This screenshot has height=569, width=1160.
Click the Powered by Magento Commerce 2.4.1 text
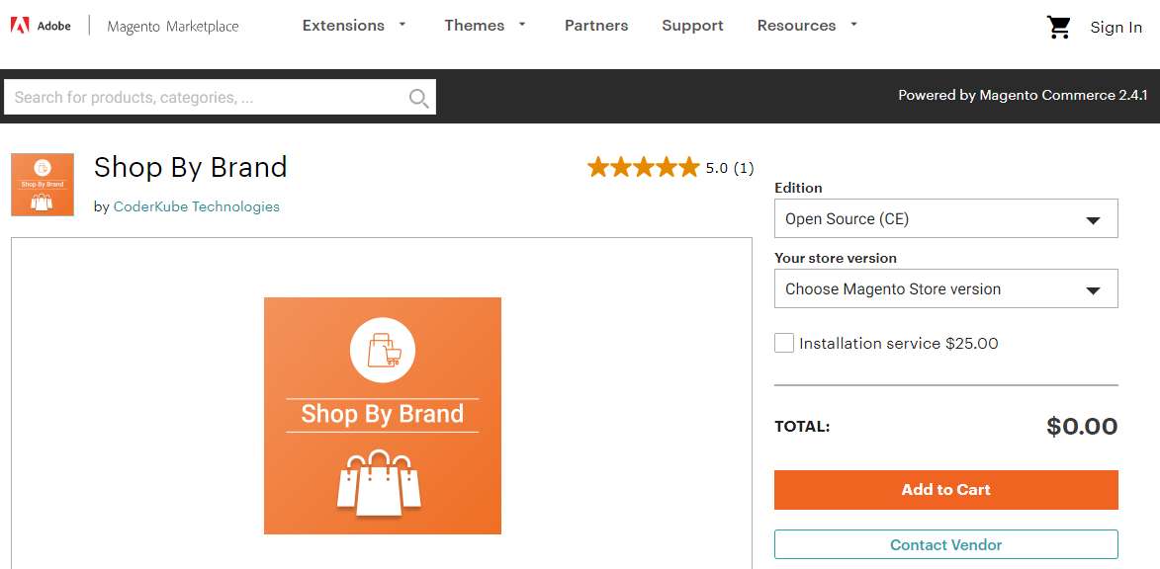(1023, 95)
